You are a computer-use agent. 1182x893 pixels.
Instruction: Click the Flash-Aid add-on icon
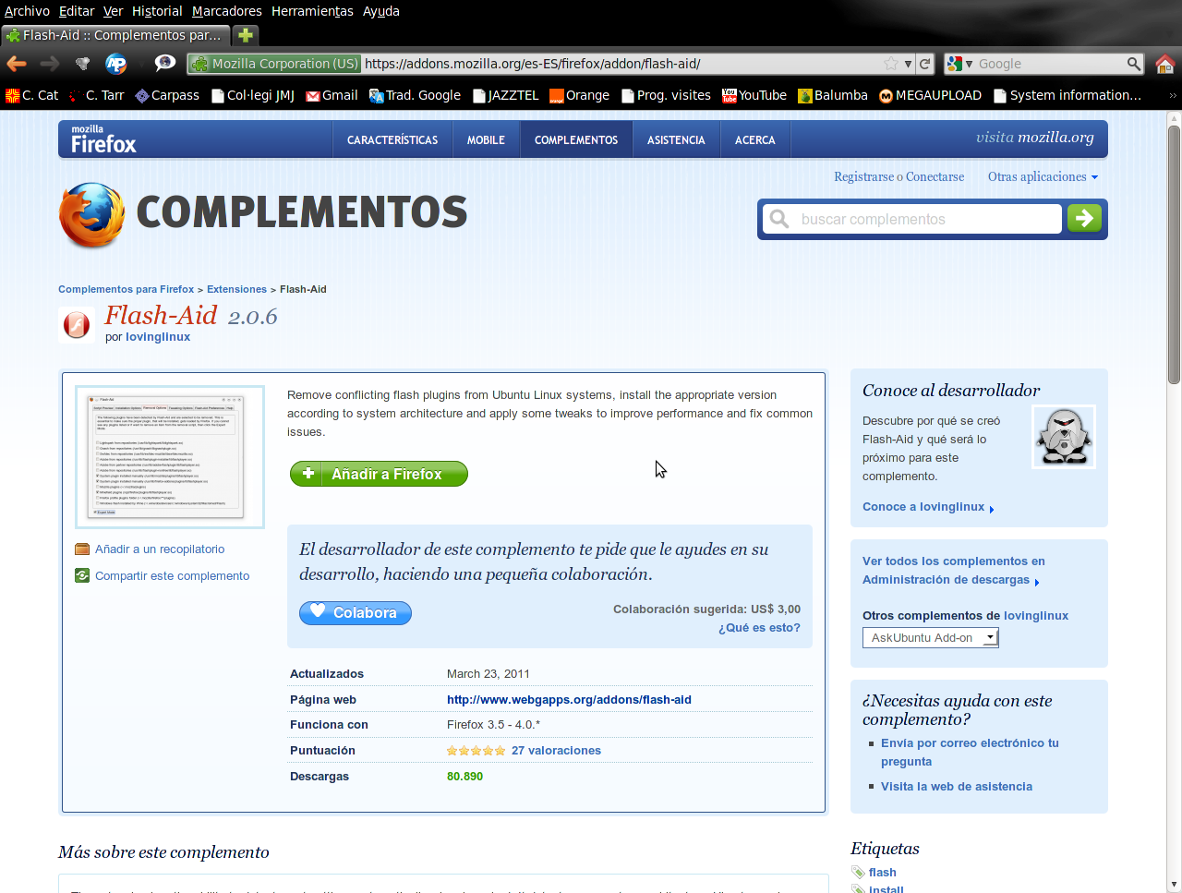click(77, 325)
